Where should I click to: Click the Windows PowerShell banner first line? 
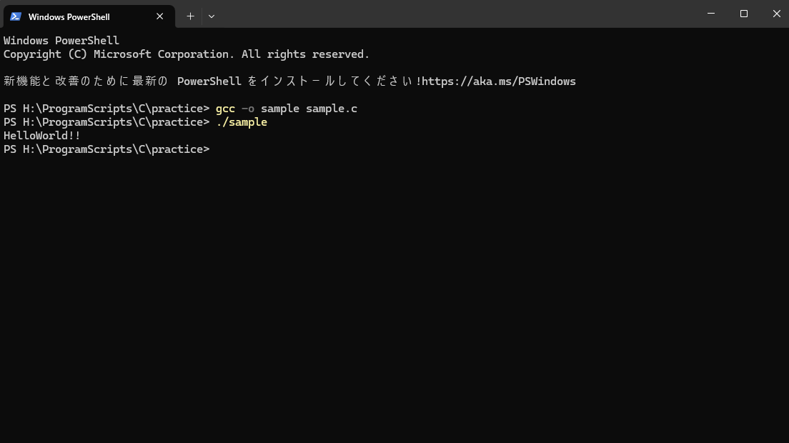tap(61, 41)
